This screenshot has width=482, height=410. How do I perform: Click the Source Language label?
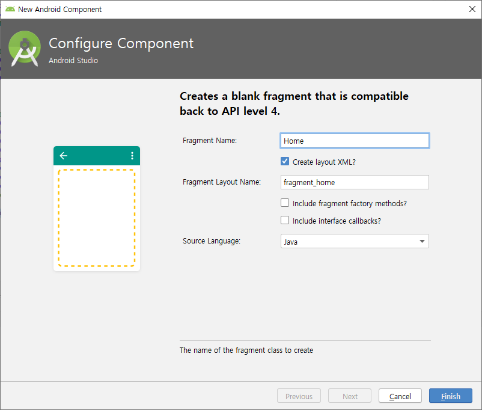click(x=212, y=241)
